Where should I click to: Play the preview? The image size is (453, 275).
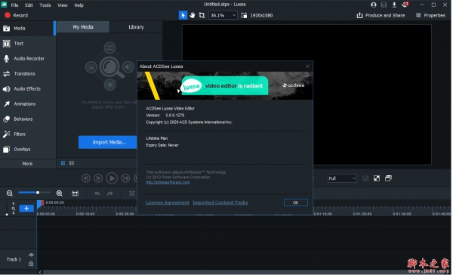click(x=112, y=178)
